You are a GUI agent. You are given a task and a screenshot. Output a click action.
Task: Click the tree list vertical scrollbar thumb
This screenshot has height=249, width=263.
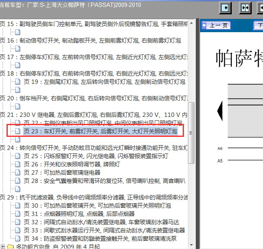[x=191, y=133]
